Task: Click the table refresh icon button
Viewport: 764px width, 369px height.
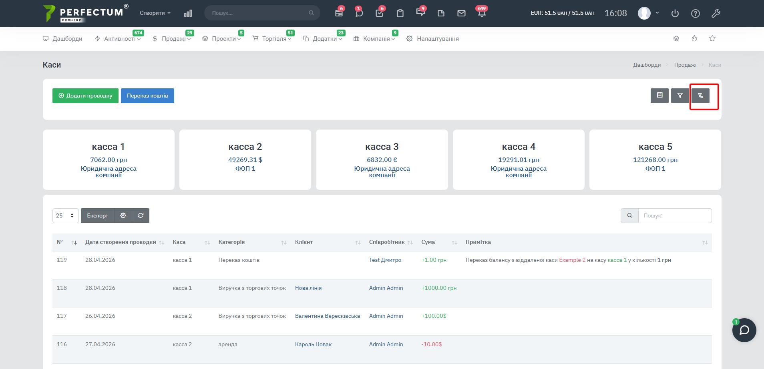Action: 141,215
